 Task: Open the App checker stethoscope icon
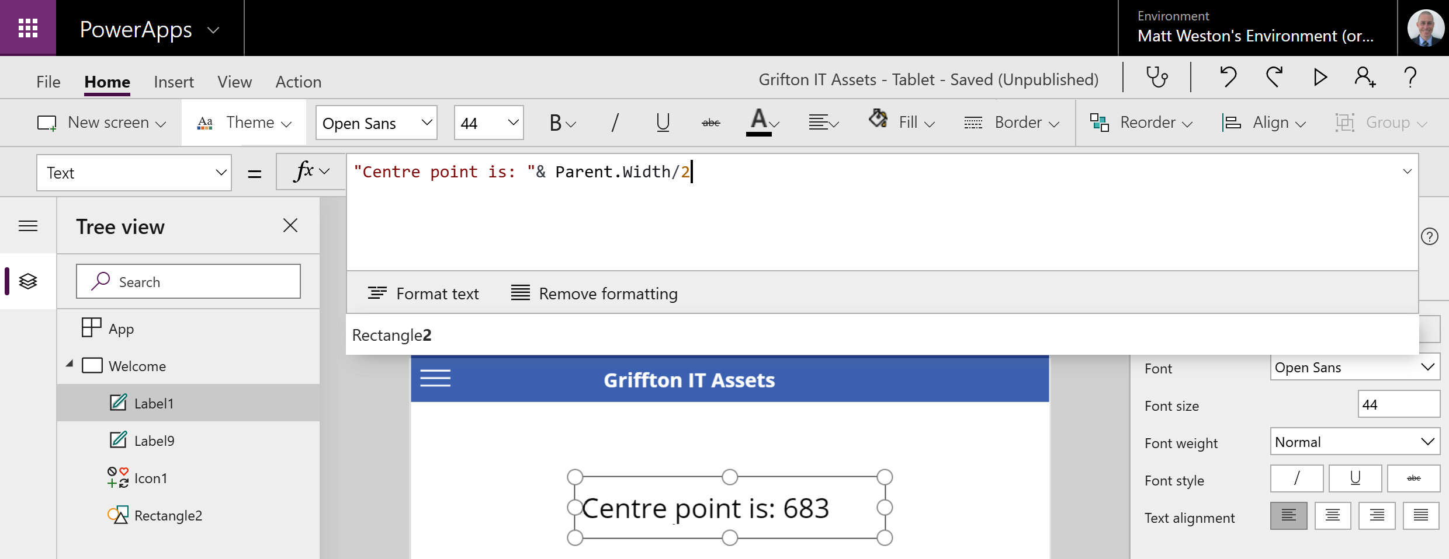pyautogui.click(x=1156, y=77)
